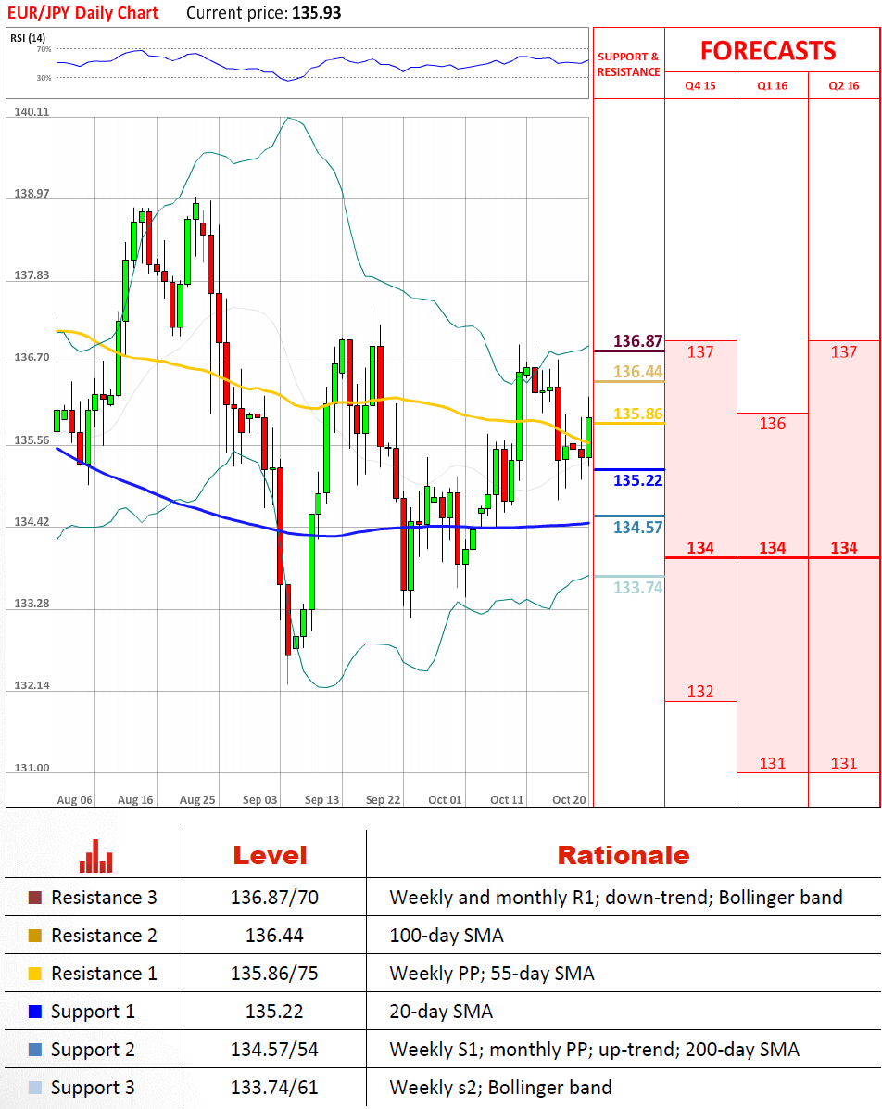Click the RSI 70% threshold label
The width and height of the screenshot is (882, 1109).
44,49
